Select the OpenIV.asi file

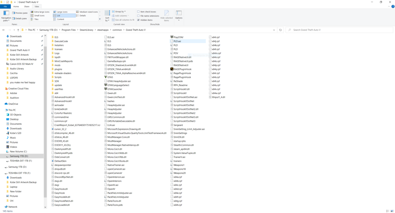(x=113, y=185)
